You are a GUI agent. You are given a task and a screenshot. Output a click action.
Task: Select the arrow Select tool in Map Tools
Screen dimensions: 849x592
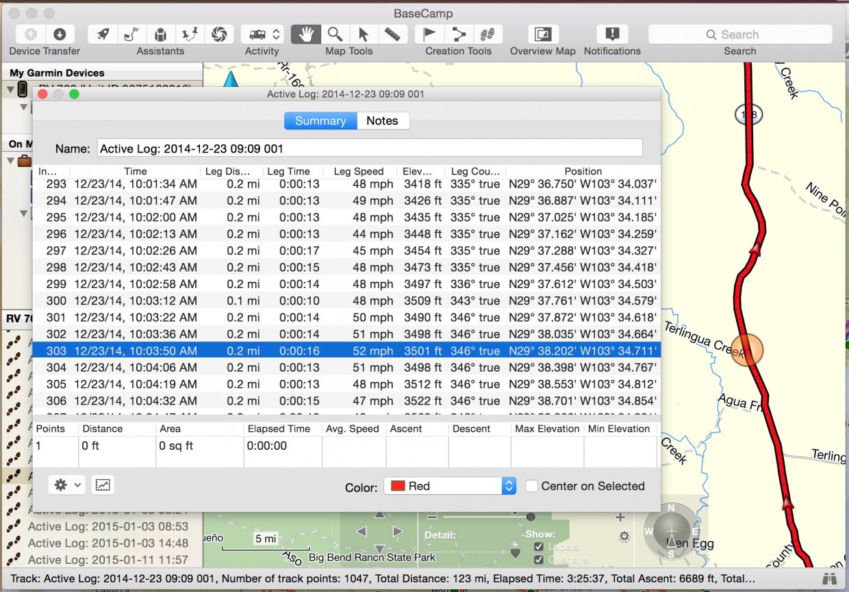[x=364, y=34]
